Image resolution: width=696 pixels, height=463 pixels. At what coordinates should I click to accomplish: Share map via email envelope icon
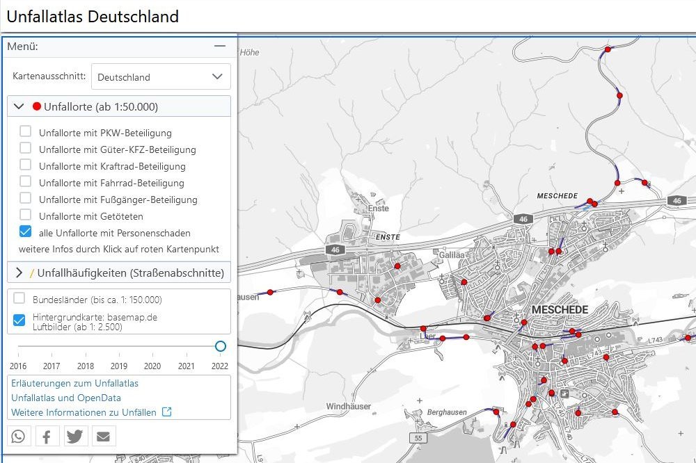pos(104,436)
